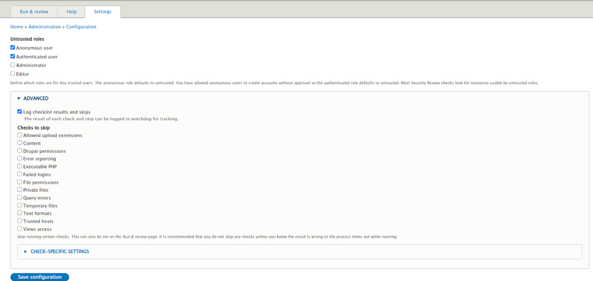This screenshot has width=593, height=281.
Task: Mark Administrator as untrusted role
Action: tap(13, 65)
